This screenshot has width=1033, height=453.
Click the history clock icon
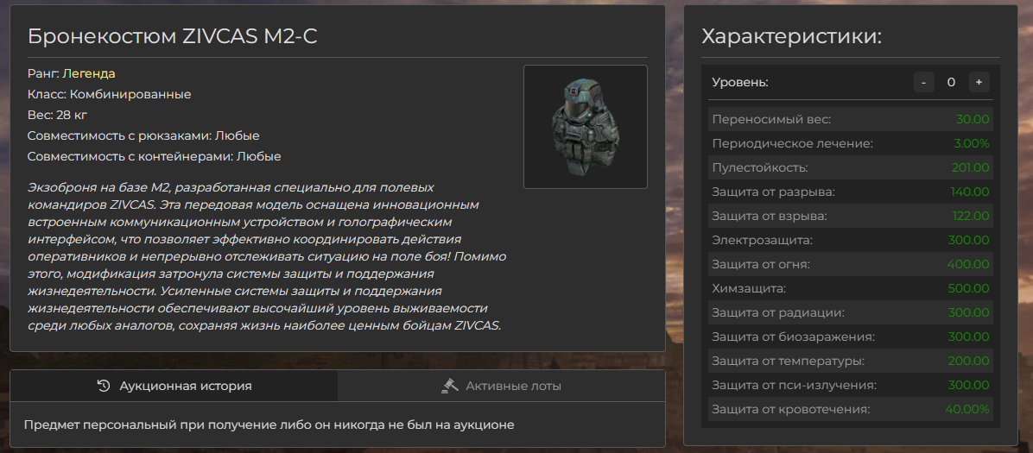pos(104,386)
